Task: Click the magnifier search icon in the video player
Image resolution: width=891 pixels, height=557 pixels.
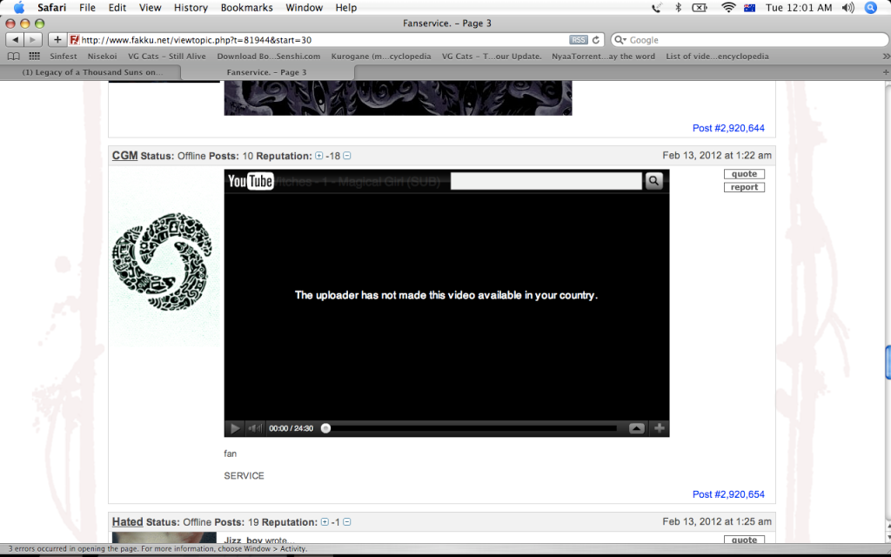Action: pyautogui.click(x=653, y=180)
